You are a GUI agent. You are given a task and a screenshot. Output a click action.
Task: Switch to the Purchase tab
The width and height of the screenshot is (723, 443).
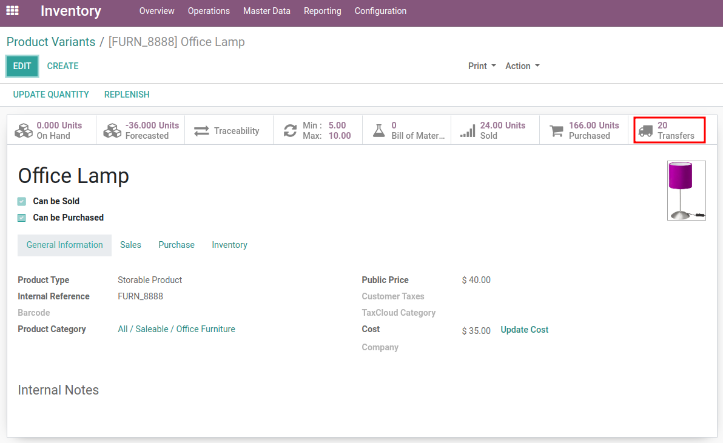click(177, 245)
